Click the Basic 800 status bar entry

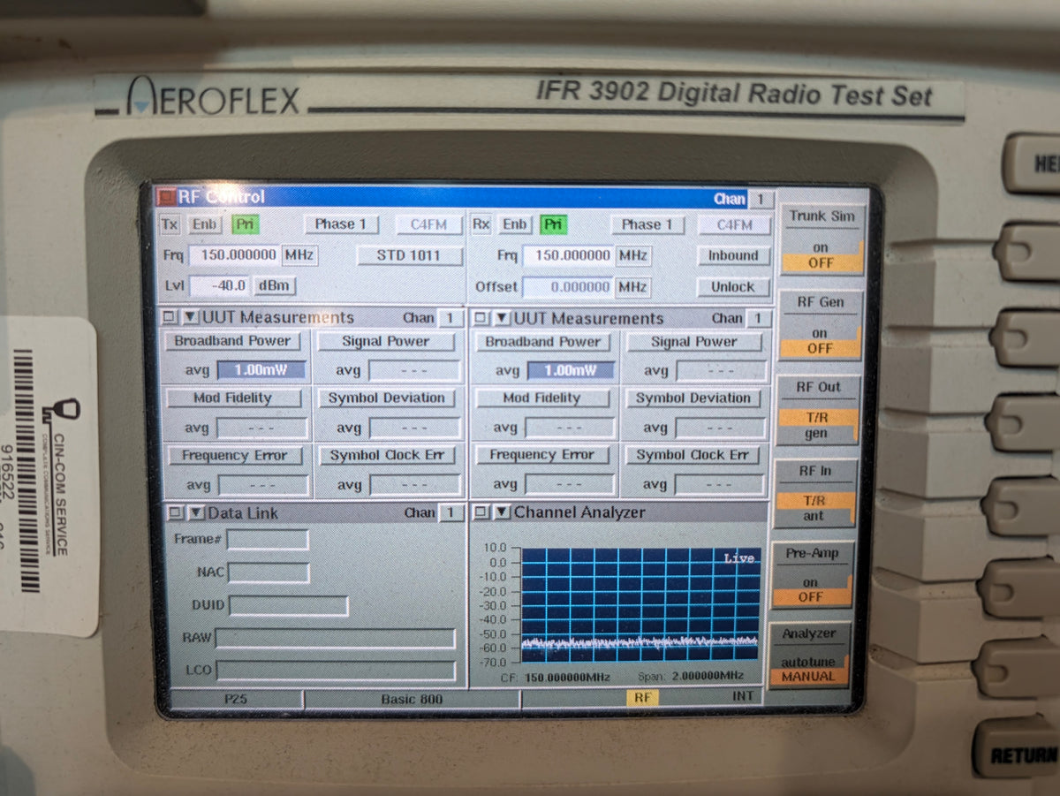pos(412,699)
